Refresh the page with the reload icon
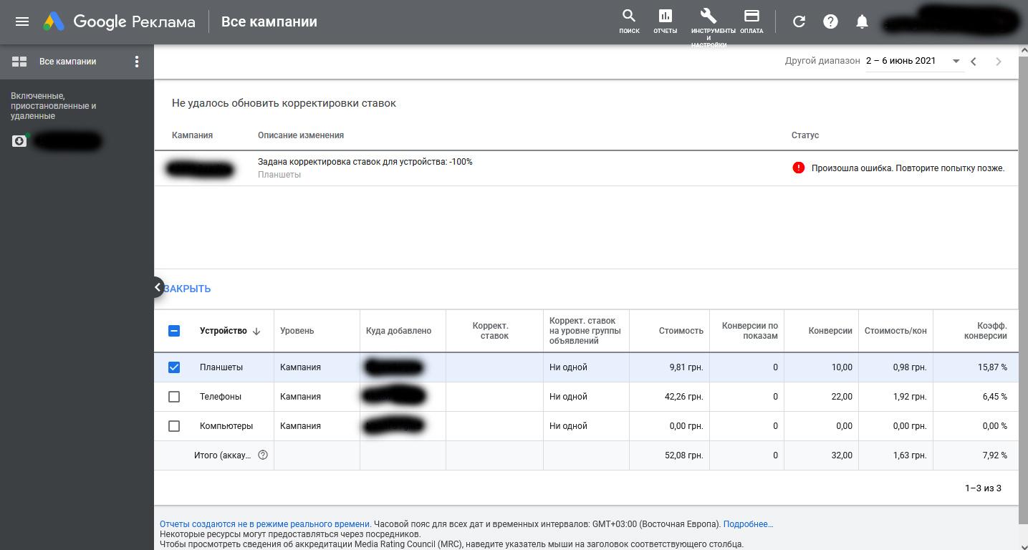Viewport: 1028px width, 550px height. (x=799, y=21)
